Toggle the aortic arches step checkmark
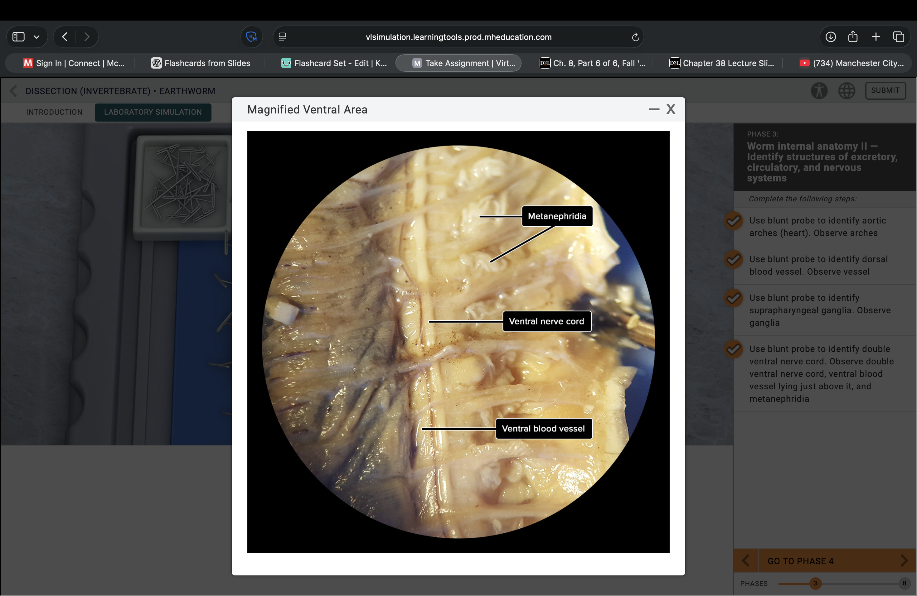The width and height of the screenshot is (917, 596). pyautogui.click(x=733, y=221)
